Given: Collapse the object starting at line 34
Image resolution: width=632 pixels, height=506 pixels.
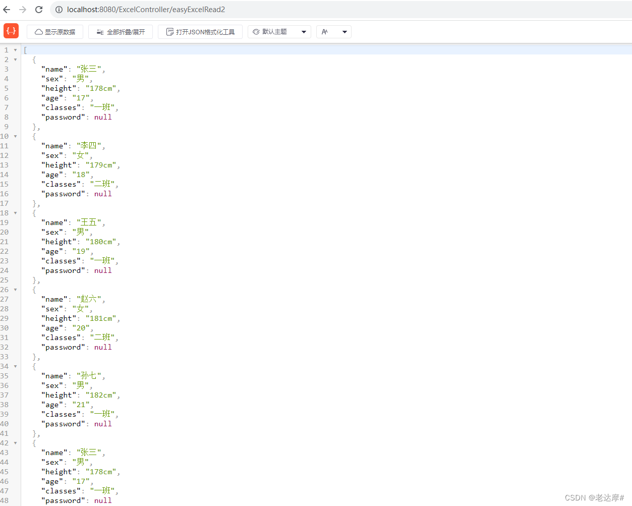Looking at the screenshot, I should tap(16, 366).
